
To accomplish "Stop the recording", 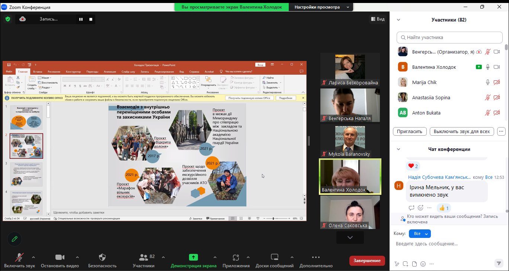I will (90, 19).
